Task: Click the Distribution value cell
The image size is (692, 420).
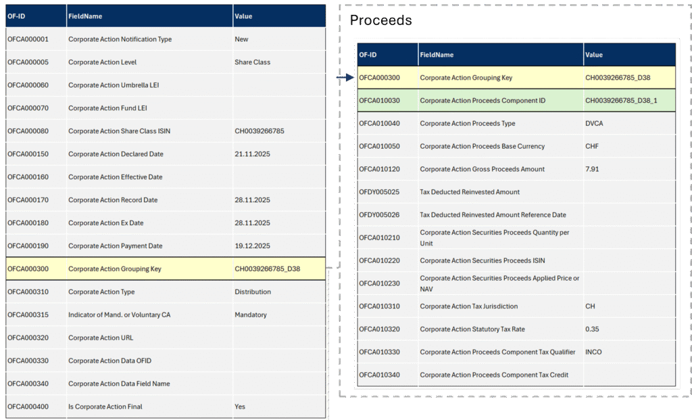Action: tap(253, 292)
